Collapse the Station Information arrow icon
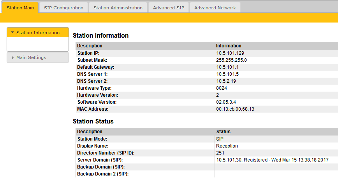This screenshot has height=179, width=338. (x=12, y=33)
